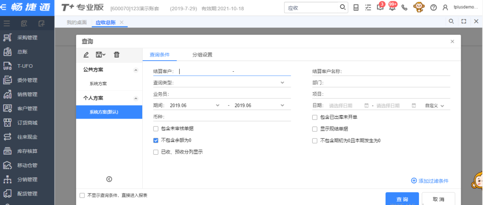Image resolution: width=483 pixels, height=205 pixels.
Task: Check 不包含期初为0且本期发生为0 checkbox
Action: [314, 140]
